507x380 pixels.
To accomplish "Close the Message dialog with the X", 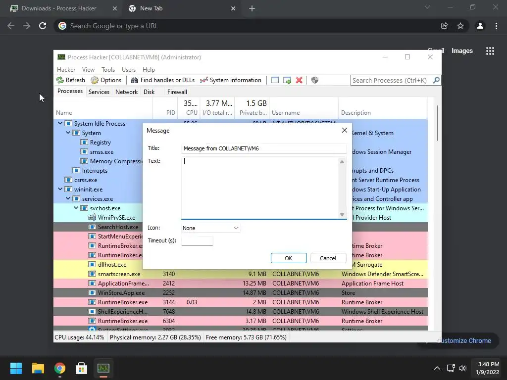I will 345,130.
